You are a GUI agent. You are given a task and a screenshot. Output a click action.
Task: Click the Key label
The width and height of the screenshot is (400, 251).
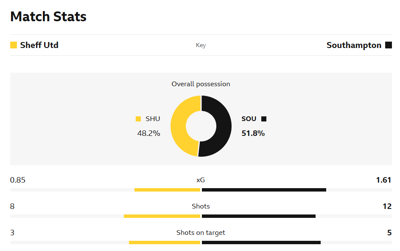tap(201, 45)
